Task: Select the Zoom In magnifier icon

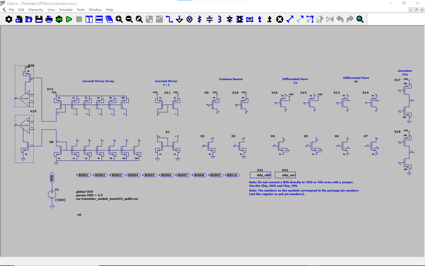Action: pyautogui.click(x=119, y=20)
